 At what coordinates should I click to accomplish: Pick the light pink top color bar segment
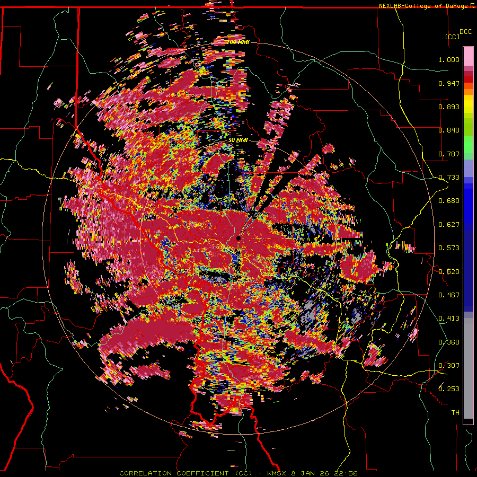click(468, 57)
